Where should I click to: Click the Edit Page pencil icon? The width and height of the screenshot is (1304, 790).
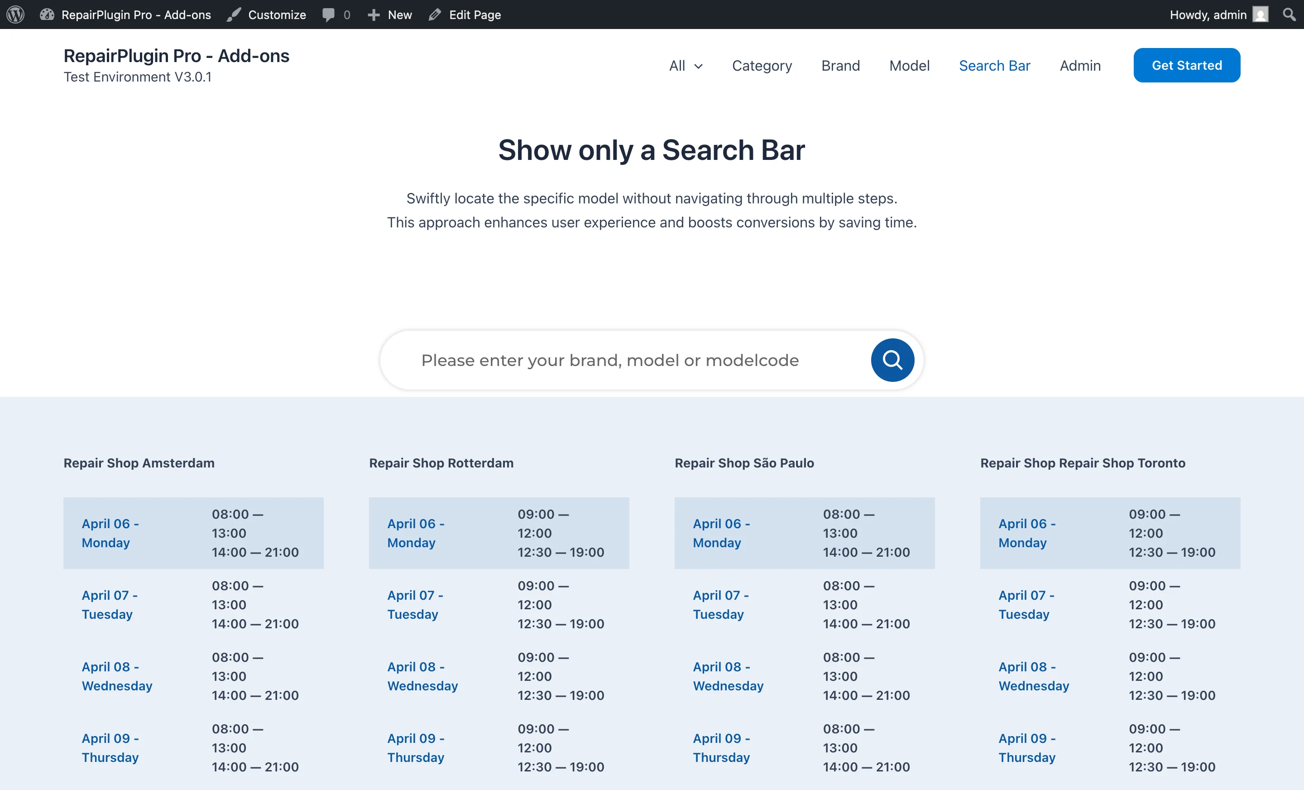click(x=435, y=14)
